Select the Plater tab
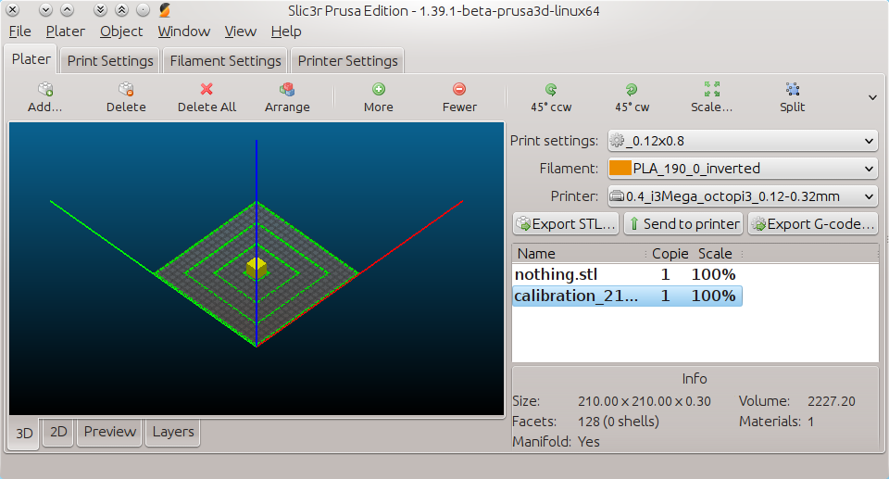 point(31,59)
